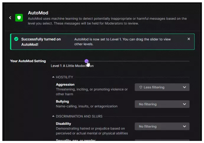Click the green AutoMod shield icon

pyautogui.click(x=19, y=18)
